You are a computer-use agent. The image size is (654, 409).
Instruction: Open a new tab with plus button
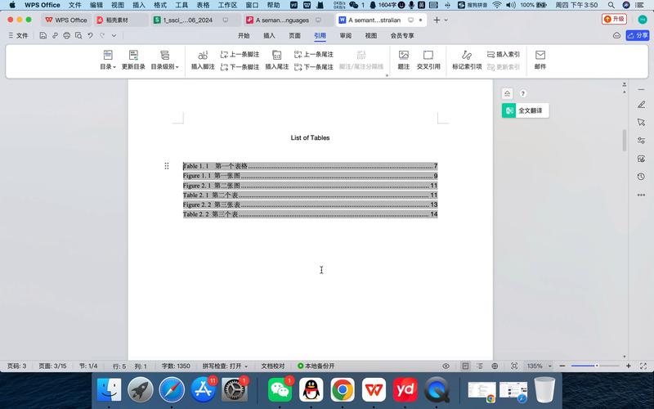pos(437,20)
